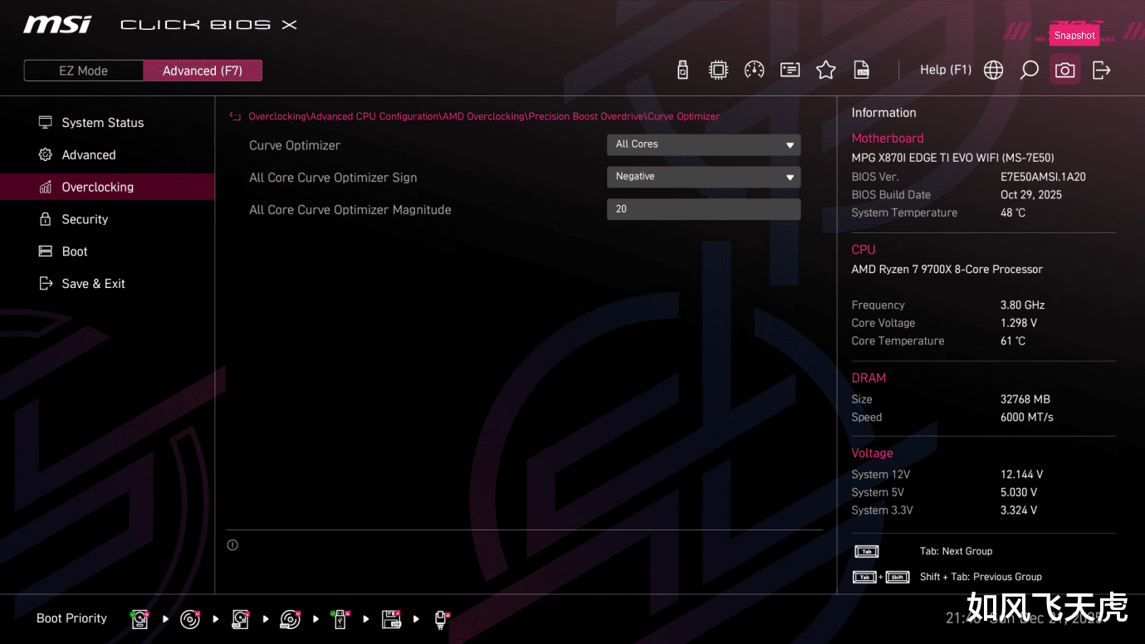Click Shift + Tab: Previous Group hint text
1145x644 pixels.
click(981, 578)
